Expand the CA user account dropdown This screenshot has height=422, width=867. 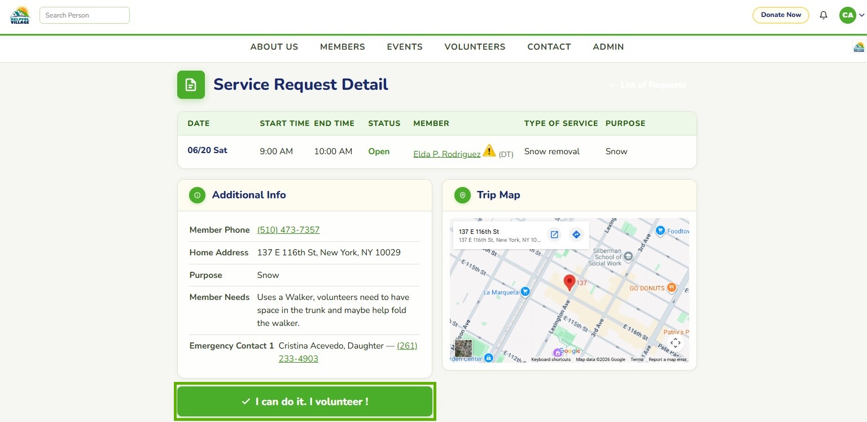[851, 15]
